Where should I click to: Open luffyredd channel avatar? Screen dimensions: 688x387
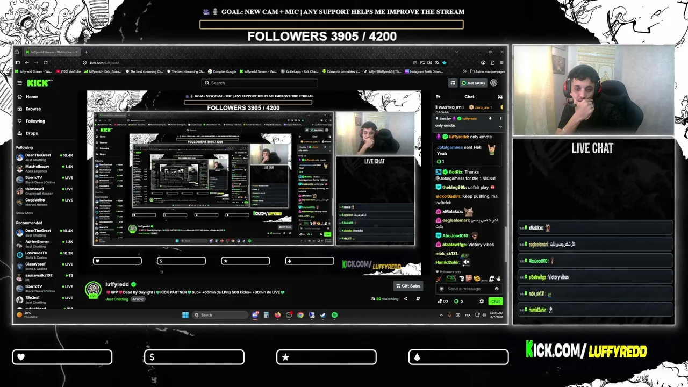point(94,289)
